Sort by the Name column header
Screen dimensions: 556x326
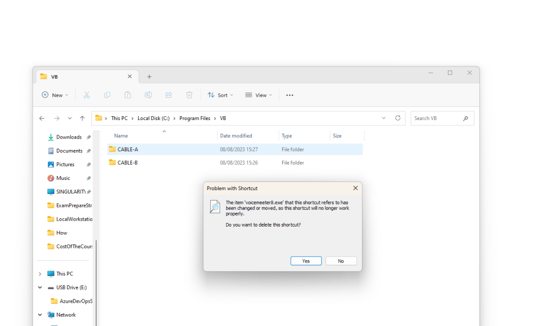tap(121, 136)
